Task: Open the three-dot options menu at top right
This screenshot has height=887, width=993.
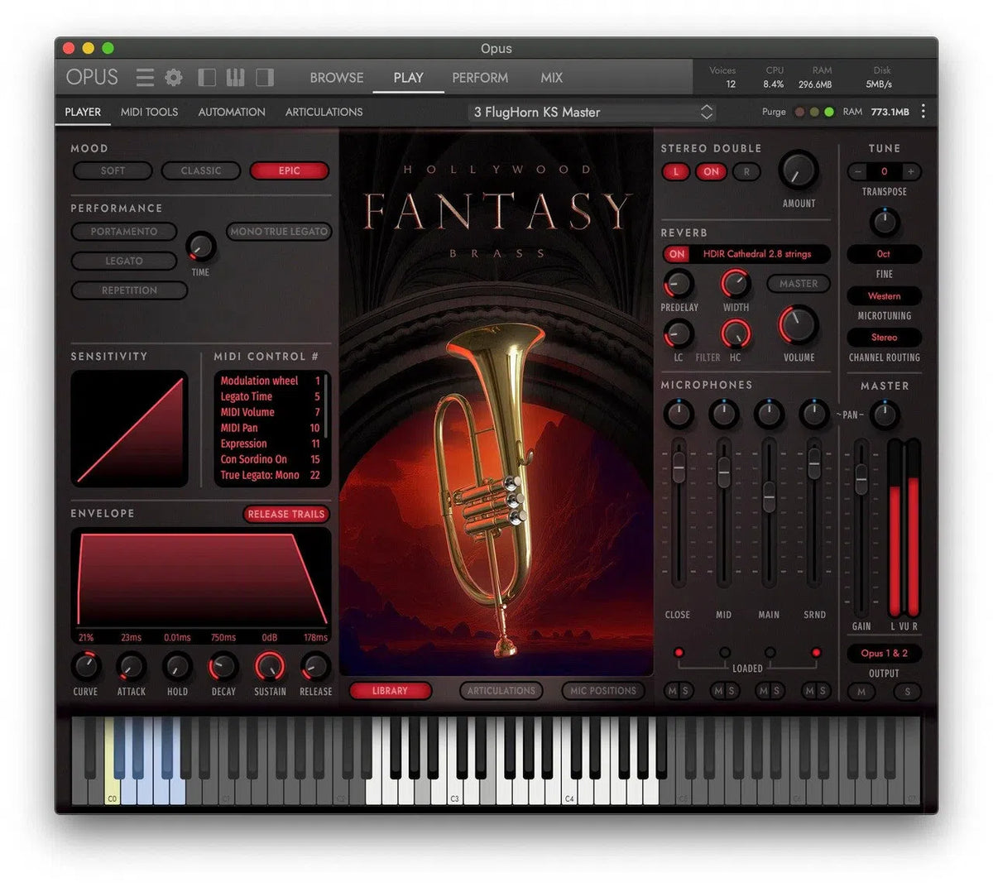Action: tap(924, 112)
